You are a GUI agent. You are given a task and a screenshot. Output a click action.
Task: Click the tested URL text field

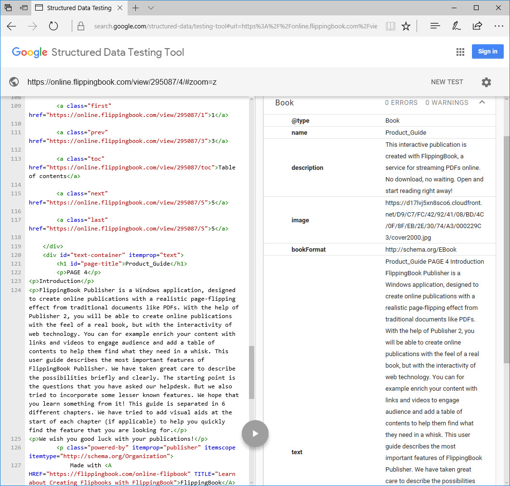pos(122,82)
